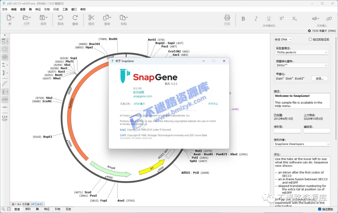The image size is (338, 213).
Task: Click the Welcome to SnapGene description box
Action: (x=302, y=101)
